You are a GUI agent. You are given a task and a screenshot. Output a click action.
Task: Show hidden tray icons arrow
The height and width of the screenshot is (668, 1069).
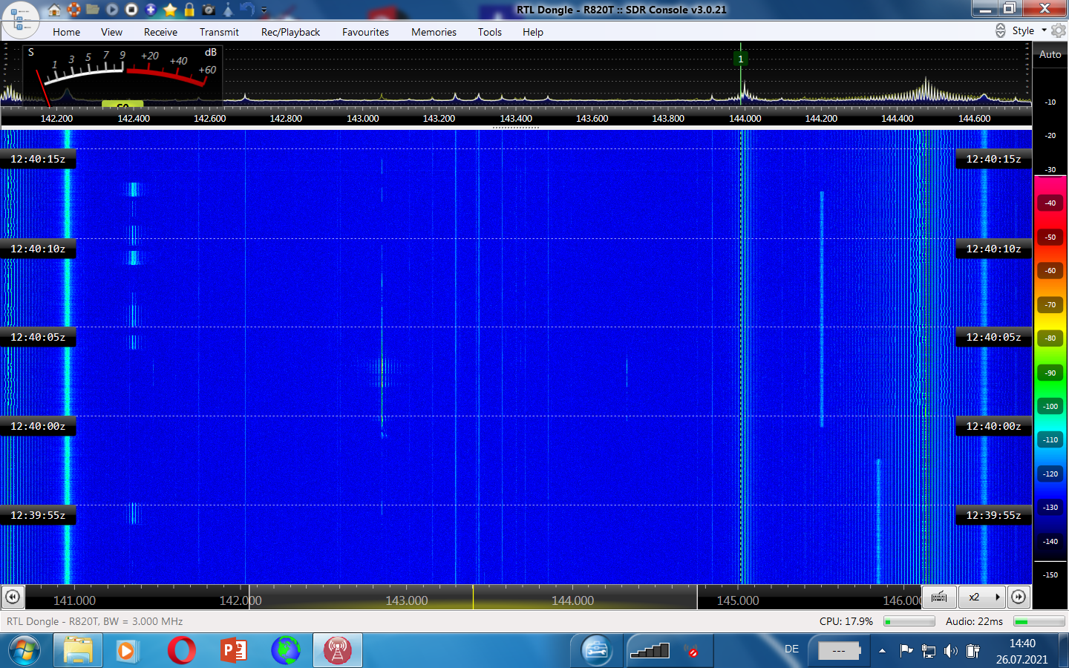click(x=882, y=651)
